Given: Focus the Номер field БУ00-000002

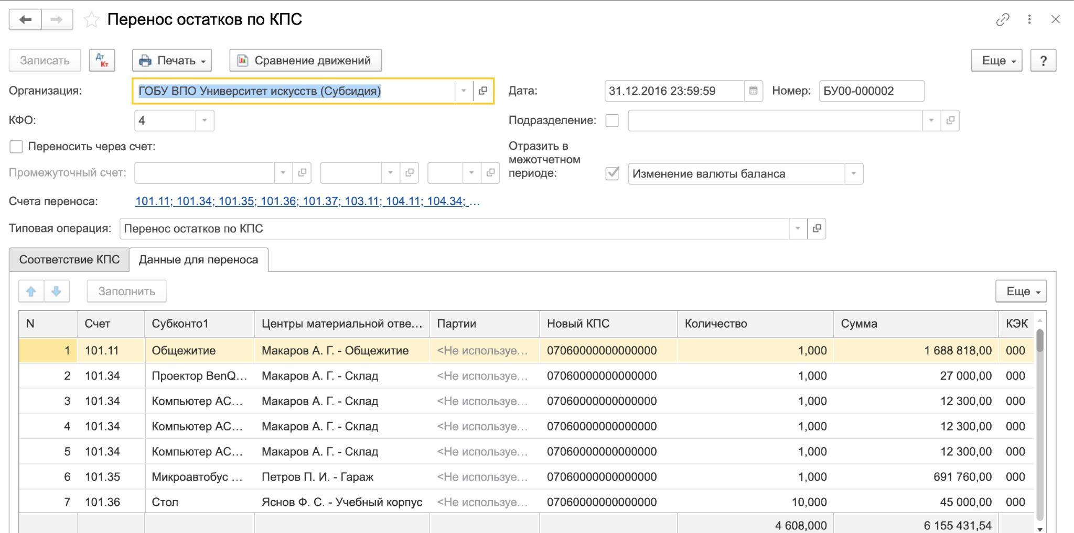Looking at the screenshot, I should (x=872, y=91).
